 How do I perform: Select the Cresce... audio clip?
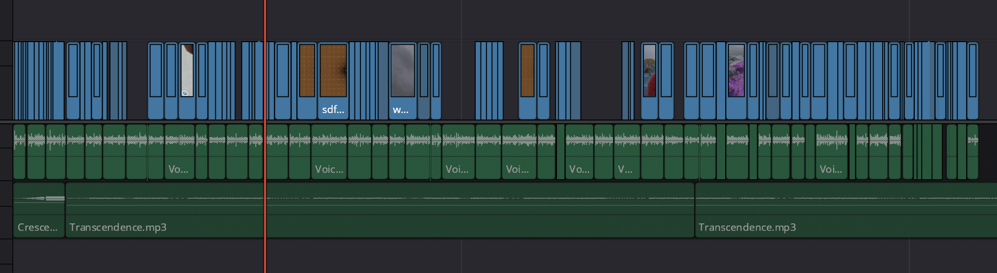(x=38, y=219)
